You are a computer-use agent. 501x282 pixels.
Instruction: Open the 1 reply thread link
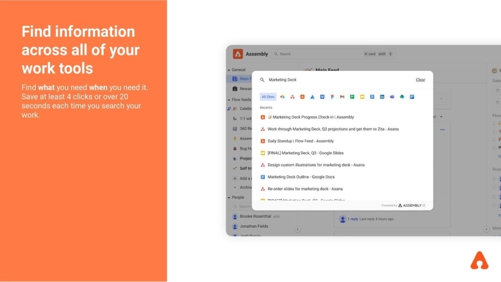click(x=352, y=219)
